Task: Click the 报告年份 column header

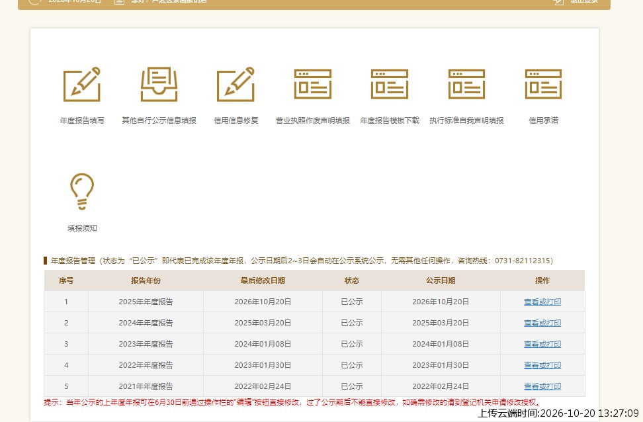Action: tap(146, 280)
